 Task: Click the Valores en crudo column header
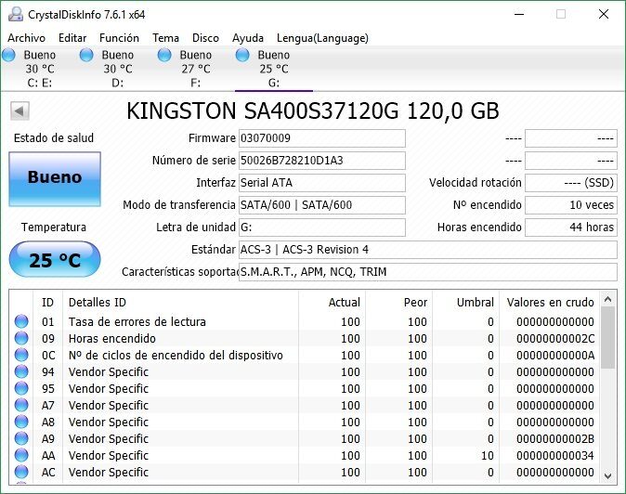(550, 303)
